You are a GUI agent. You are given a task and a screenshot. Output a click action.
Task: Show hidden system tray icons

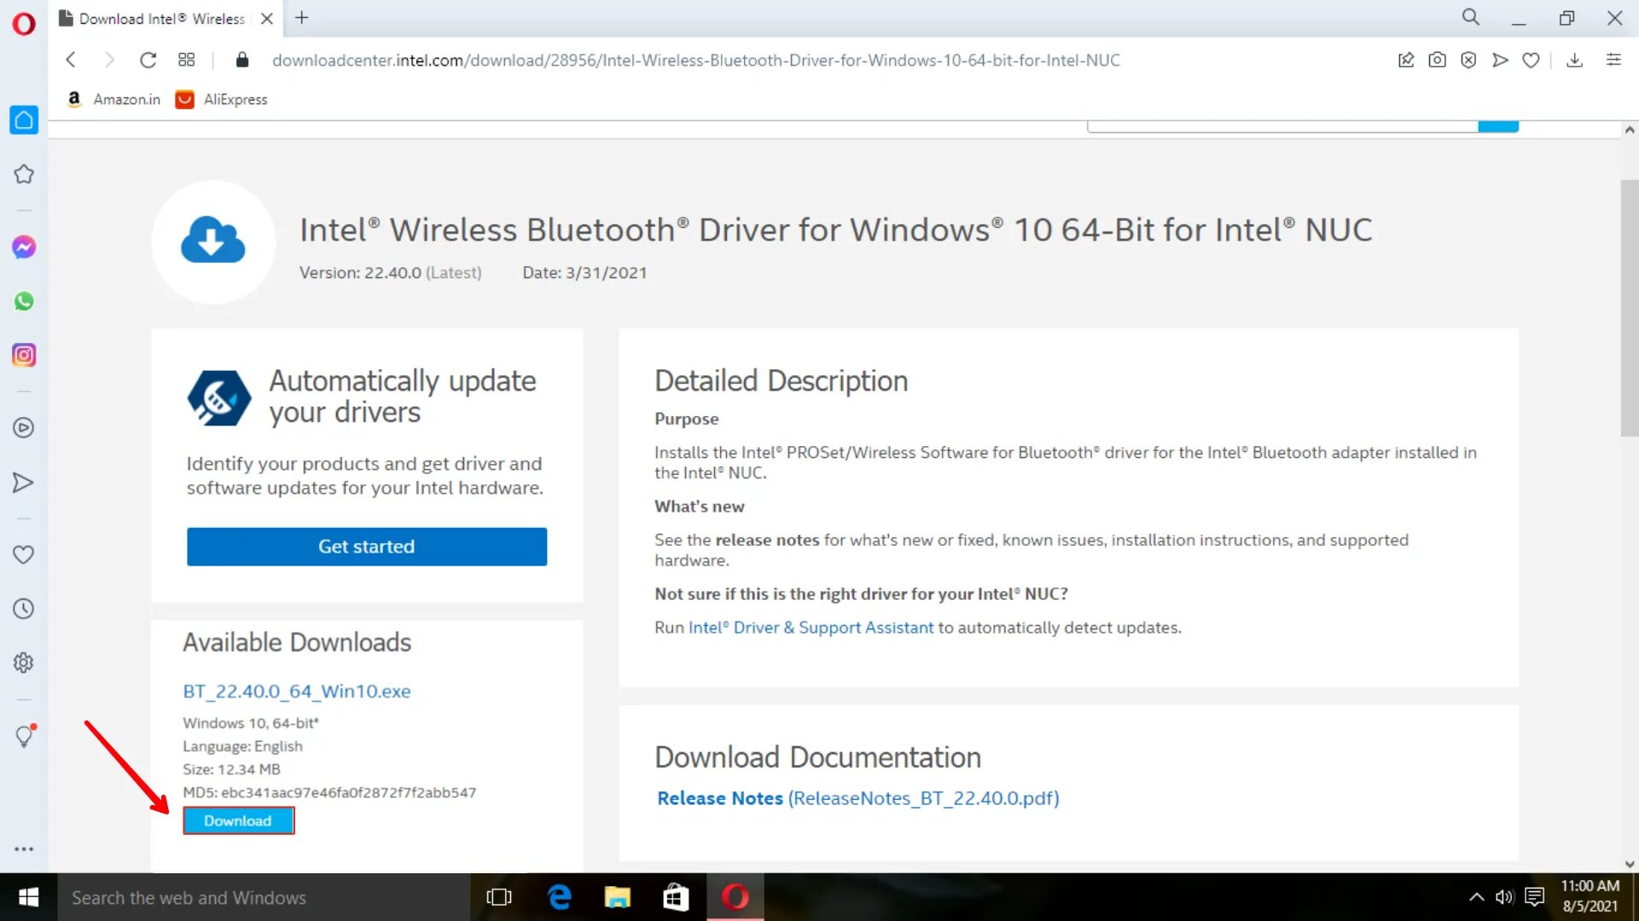point(1476,897)
